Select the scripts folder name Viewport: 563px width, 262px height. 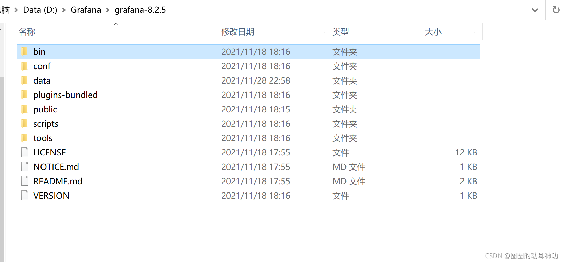pos(46,124)
